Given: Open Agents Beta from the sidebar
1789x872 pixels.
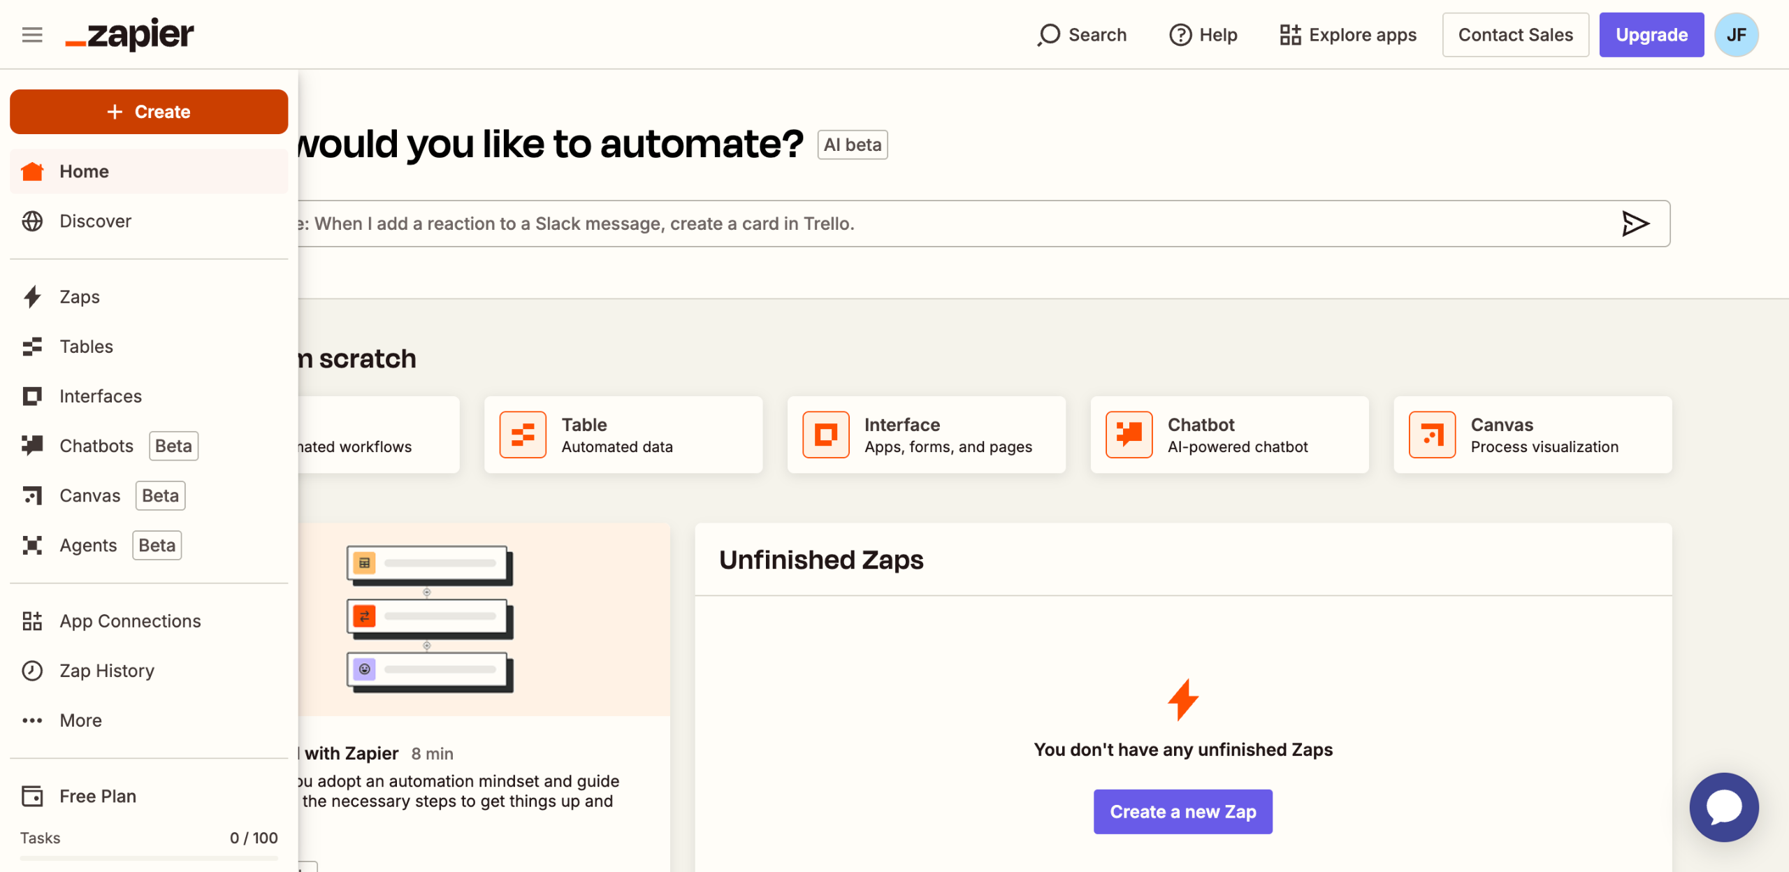Looking at the screenshot, I should 88,545.
